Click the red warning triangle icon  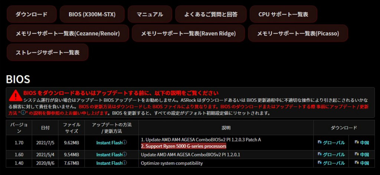click(16, 95)
